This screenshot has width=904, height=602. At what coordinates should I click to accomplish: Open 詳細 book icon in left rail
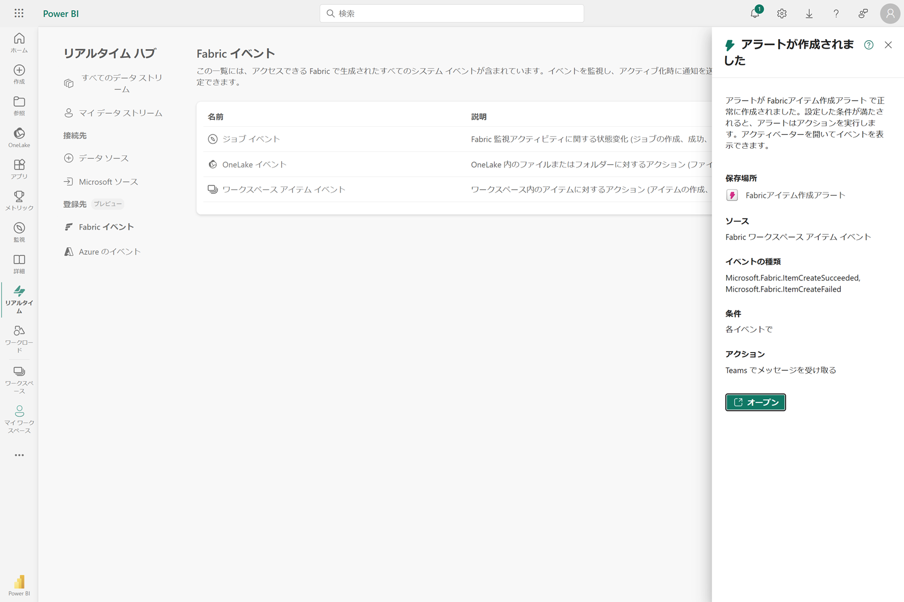pos(19,264)
